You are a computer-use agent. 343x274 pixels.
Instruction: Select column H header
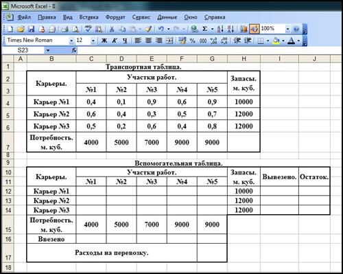(244, 59)
